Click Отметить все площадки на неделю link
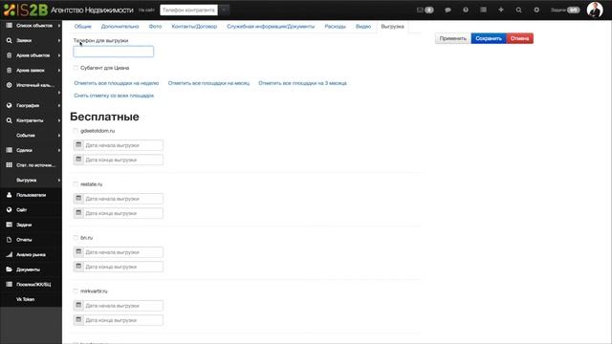The image size is (612, 344). [117, 83]
